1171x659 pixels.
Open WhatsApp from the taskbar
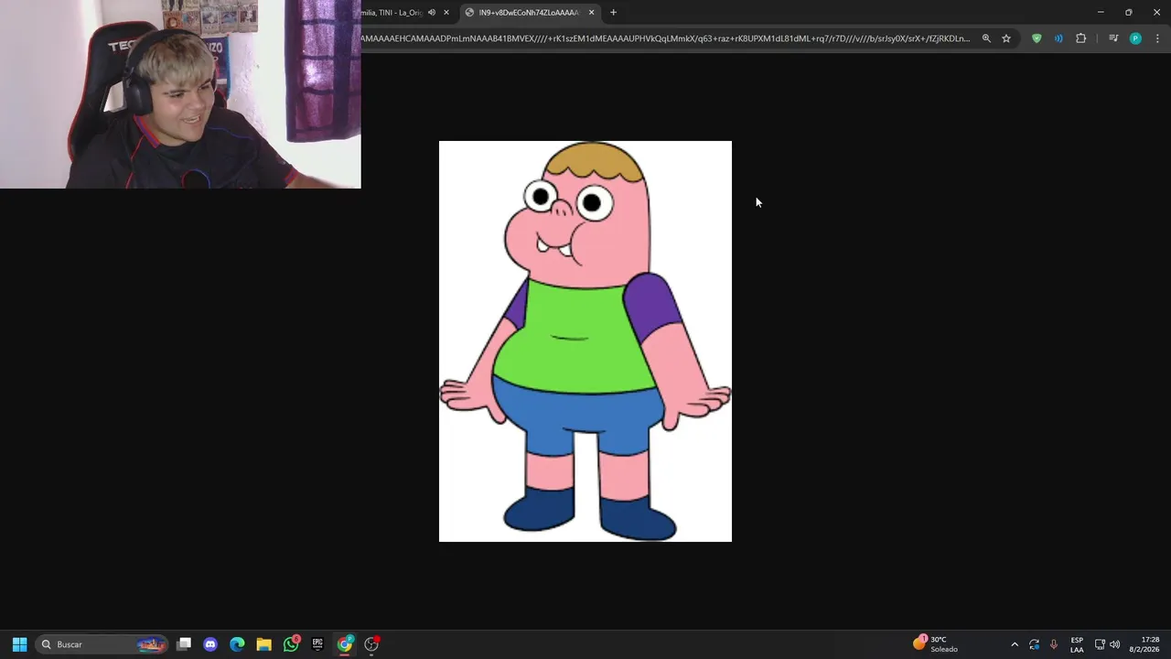tap(291, 644)
